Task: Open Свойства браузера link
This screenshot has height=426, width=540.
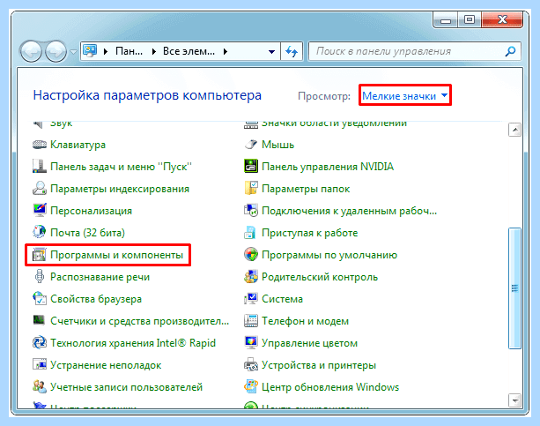Action: [96, 299]
